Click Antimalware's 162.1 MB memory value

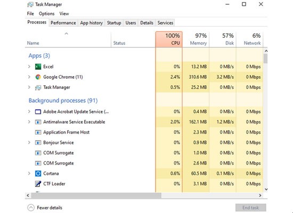pos(198,122)
